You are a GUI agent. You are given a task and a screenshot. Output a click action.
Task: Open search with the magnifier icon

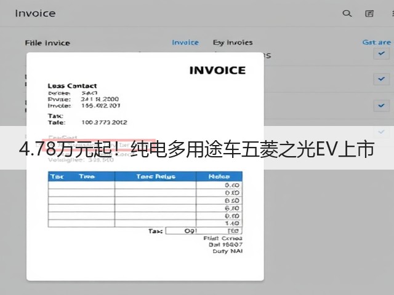[x=347, y=14]
